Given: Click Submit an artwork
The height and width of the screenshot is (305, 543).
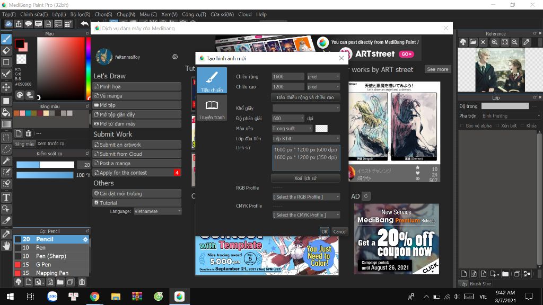Looking at the screenshot, I should tap(137, 145).
